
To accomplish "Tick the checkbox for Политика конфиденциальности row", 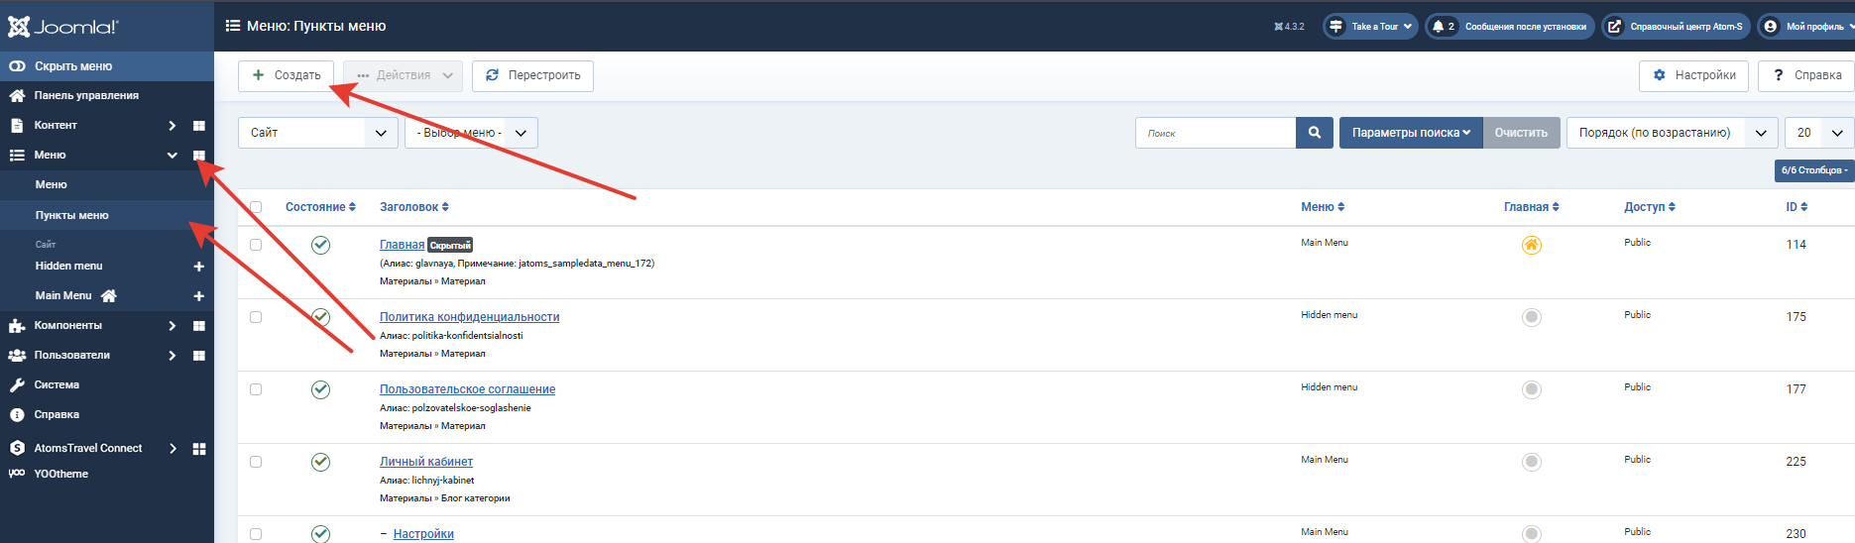I will coord(256,317).
